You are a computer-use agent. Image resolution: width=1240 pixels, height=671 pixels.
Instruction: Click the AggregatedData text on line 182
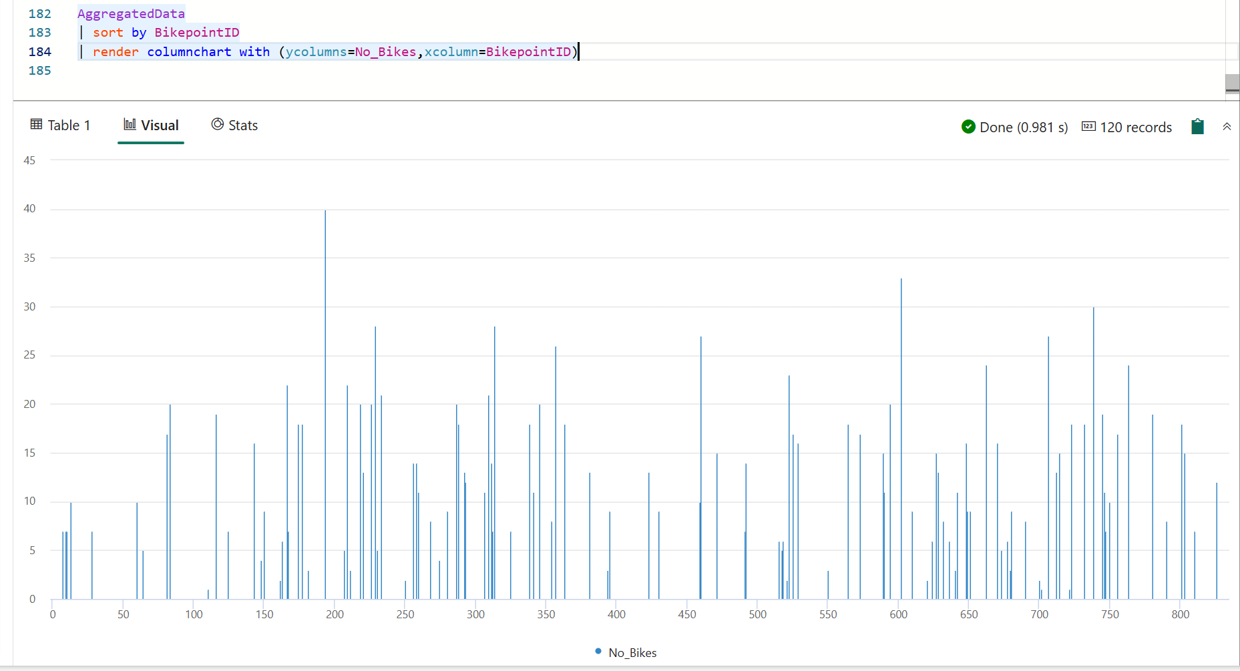click(131, 14)
